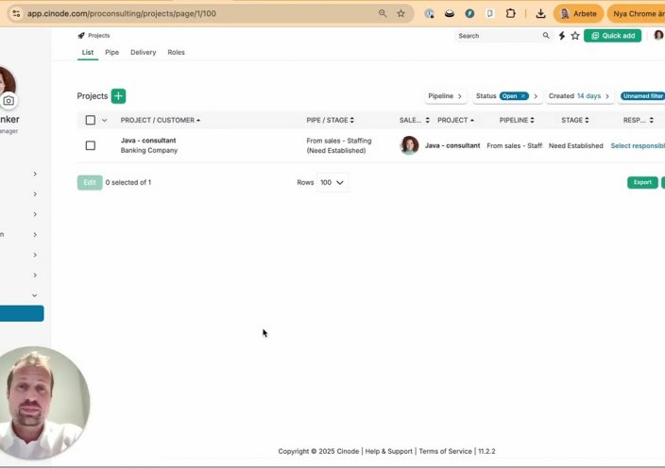Switch to the Pipe tab
The width and height of the screenshot is (665, 468).
[111, 53]
